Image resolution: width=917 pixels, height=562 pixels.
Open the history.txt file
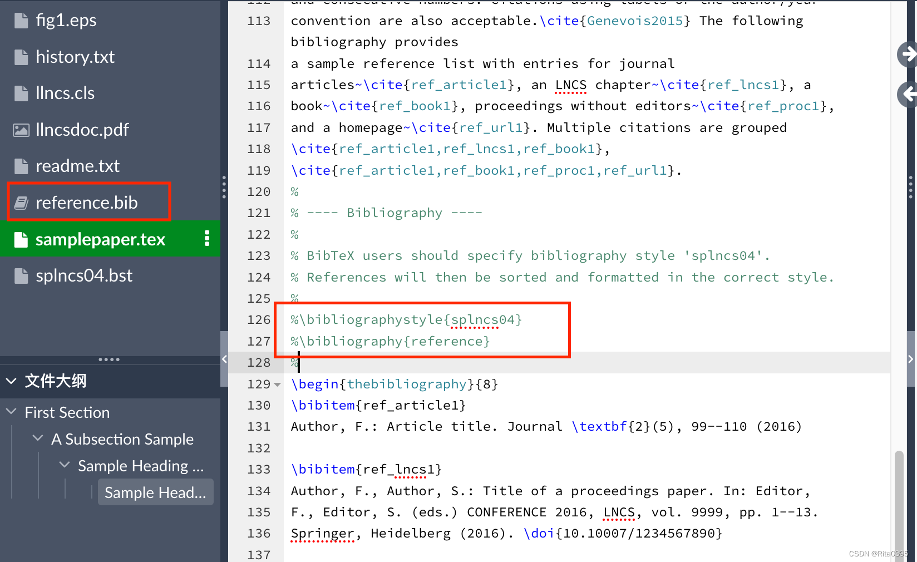75,56
